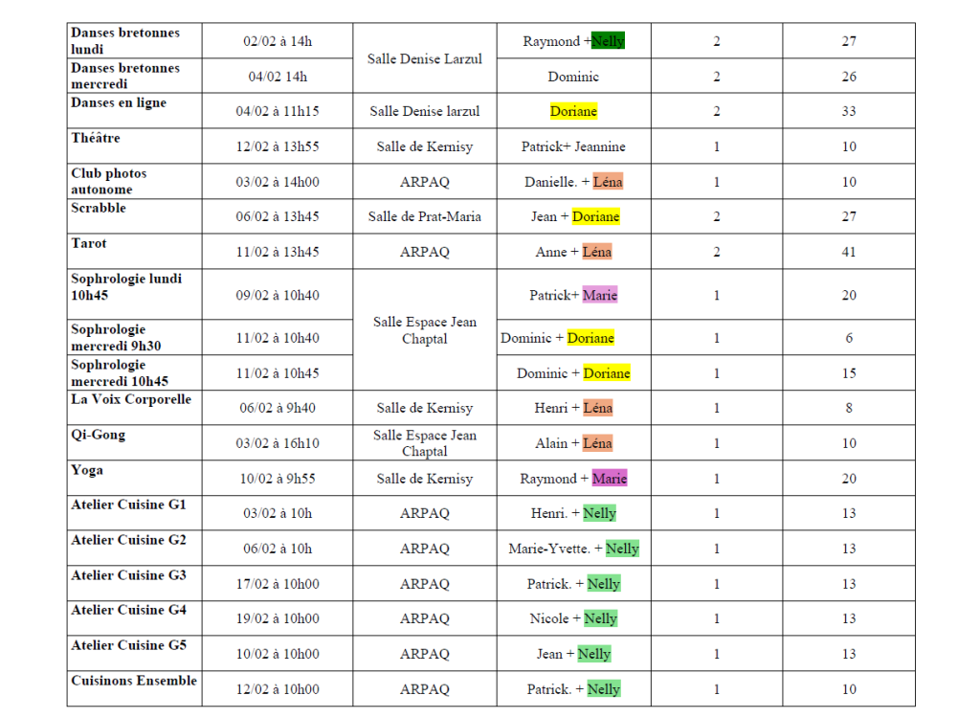Select the date "19/02 à 10h00"
980x718 pixels.
click(x=278, y=619)
